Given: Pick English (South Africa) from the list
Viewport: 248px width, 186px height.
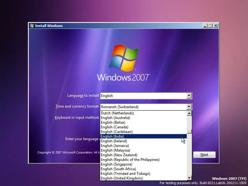Looking at the screenshot, I should click(x=144, y=169).
